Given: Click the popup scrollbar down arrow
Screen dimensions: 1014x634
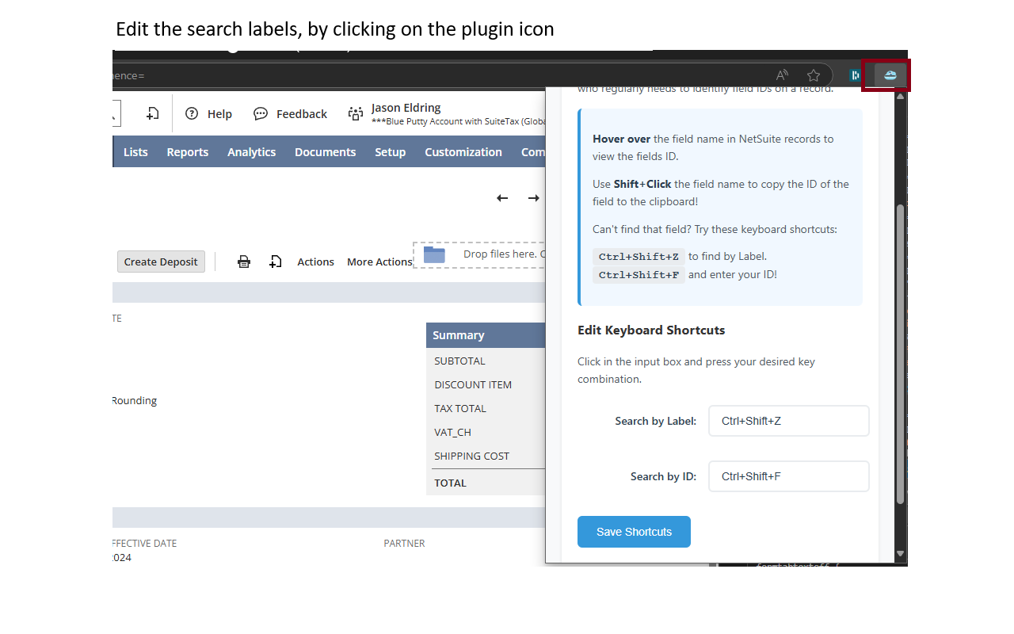Looking at the screenshot, I should [900, 553].
